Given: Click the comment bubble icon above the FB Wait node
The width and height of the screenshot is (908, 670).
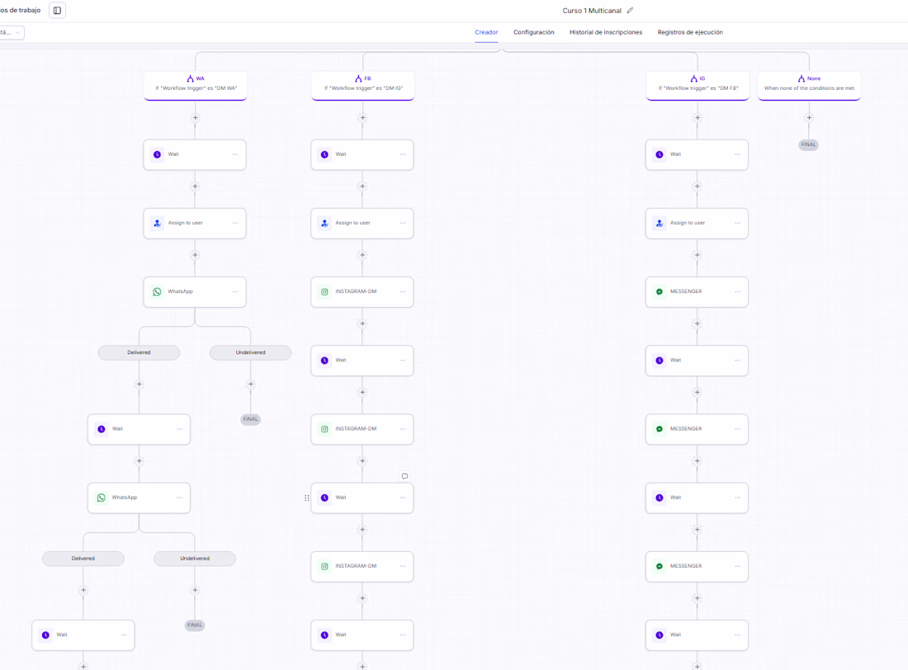Looking at the screenshot, I should coord(404,476).
